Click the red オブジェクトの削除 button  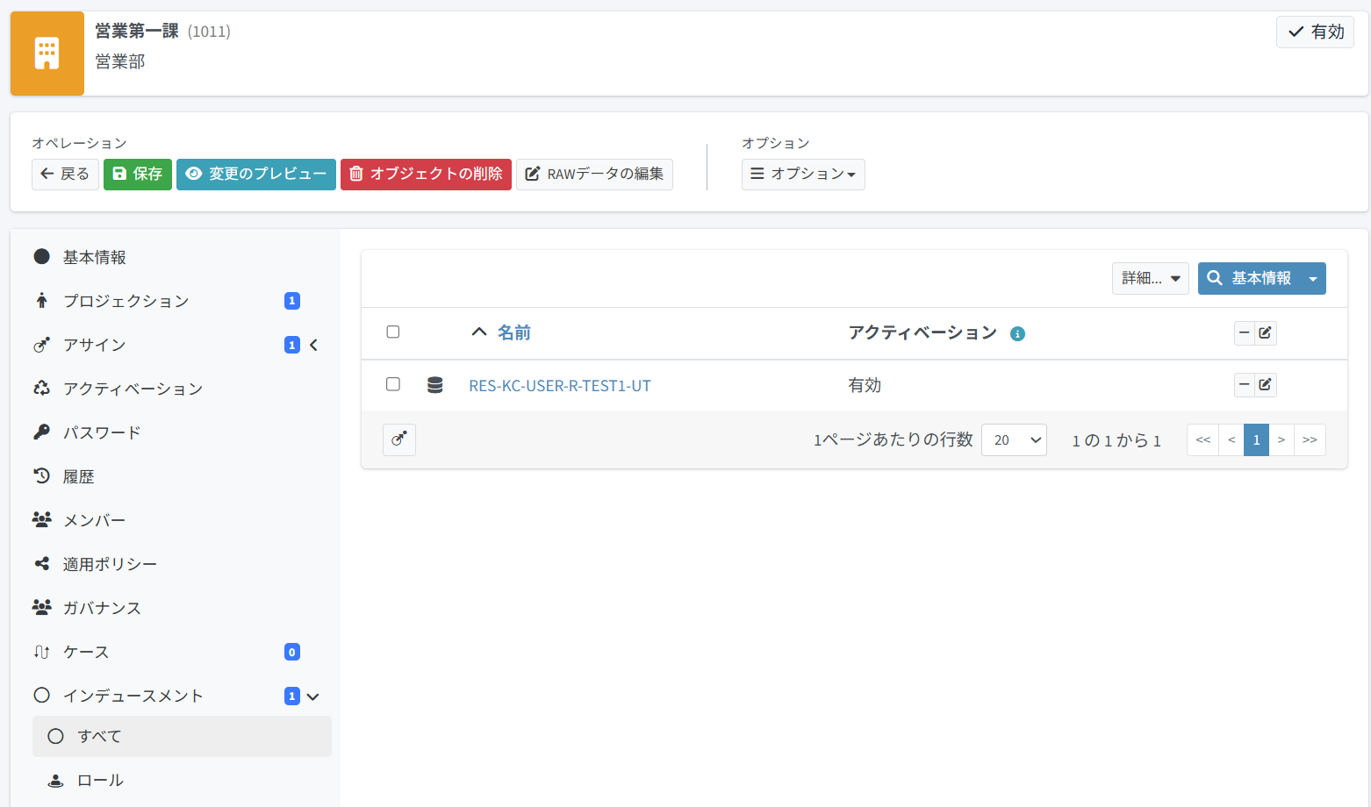pos(426,175)
